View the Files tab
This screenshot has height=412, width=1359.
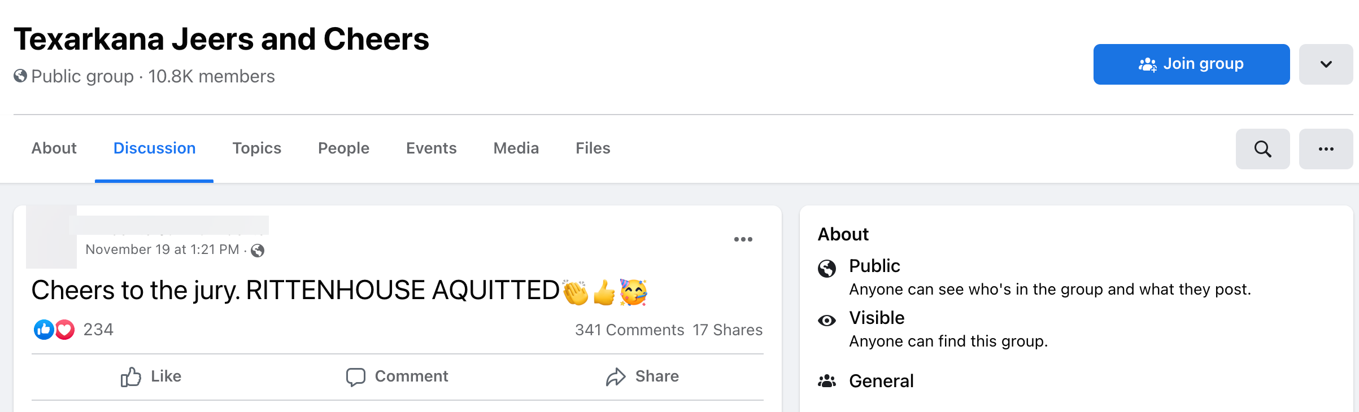593,148
